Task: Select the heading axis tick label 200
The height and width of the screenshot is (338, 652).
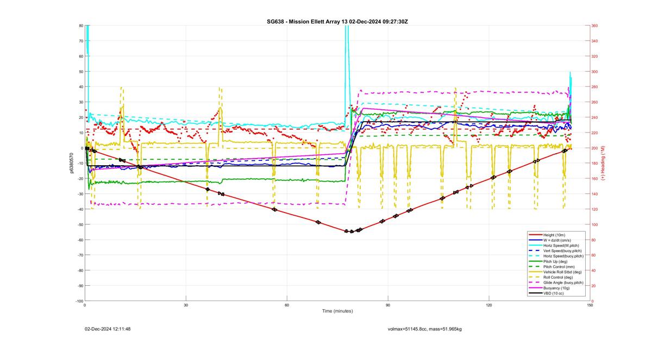Action: click(x=594, y=148)
